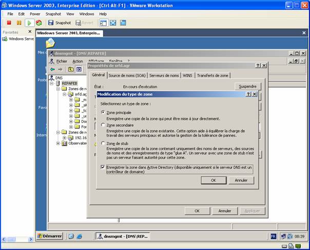This screenshot has height=250, width=310.
Task: Click the dnsmgmt up one level folder icon
Action: pos(71,69)
